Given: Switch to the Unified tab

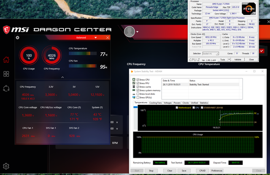Looking at the screenshot, I should point(194,103).
